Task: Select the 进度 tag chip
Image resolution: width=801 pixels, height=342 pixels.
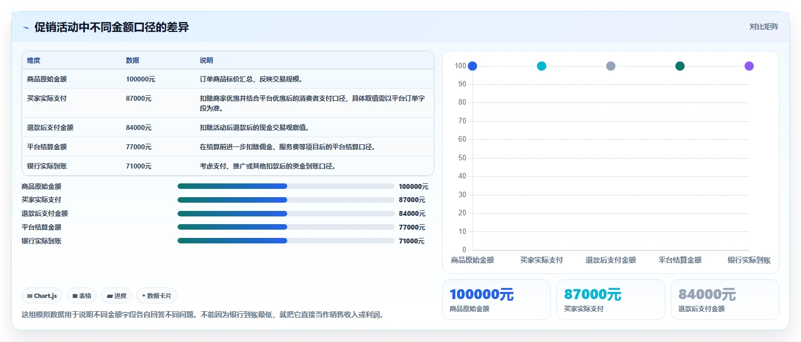Action: 116,296
